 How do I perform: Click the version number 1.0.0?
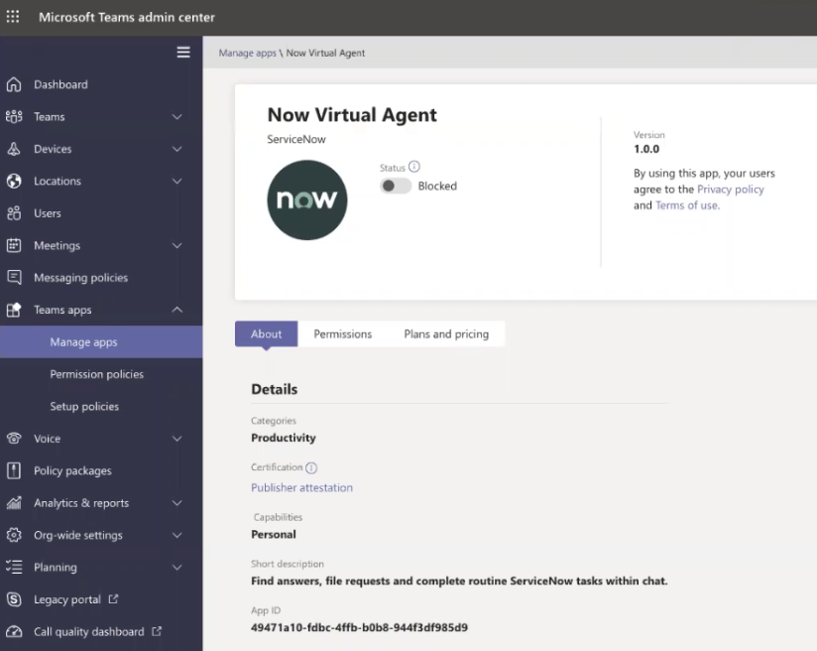tap(646, 149)
